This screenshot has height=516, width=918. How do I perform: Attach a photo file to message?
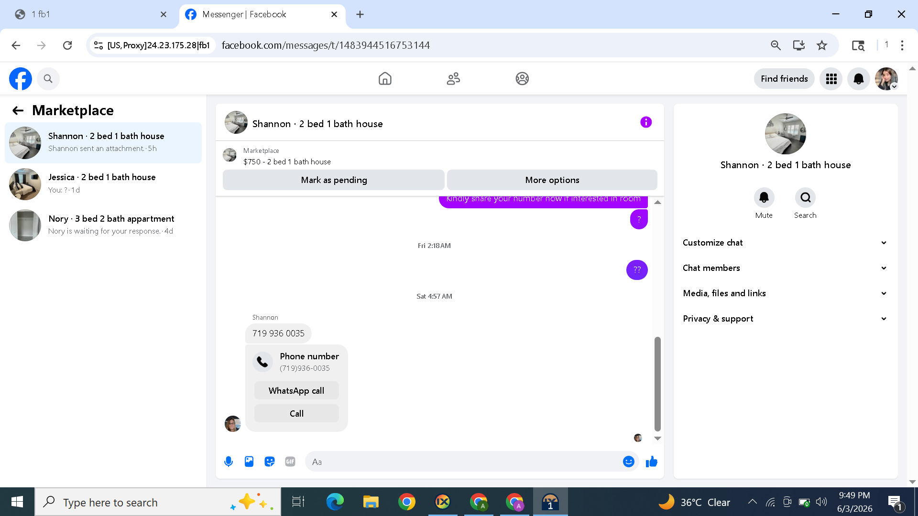pyautogui.click(x=249, y=462)
